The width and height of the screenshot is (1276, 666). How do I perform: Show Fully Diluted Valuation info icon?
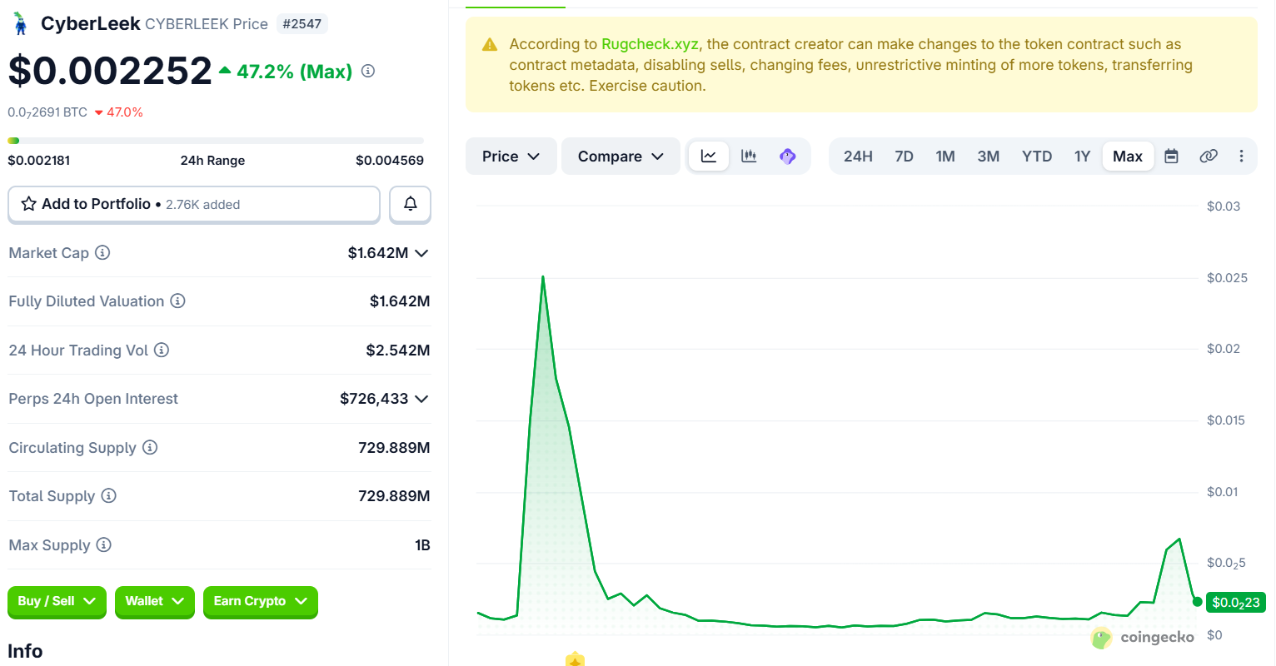click(x=177, y=301)
